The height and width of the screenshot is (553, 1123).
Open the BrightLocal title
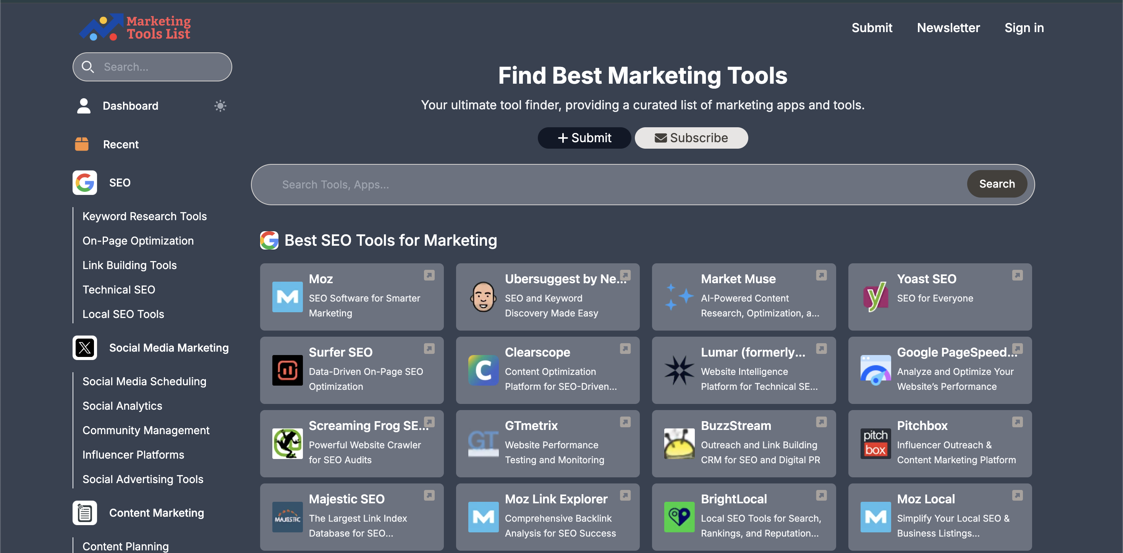point(734,499)
